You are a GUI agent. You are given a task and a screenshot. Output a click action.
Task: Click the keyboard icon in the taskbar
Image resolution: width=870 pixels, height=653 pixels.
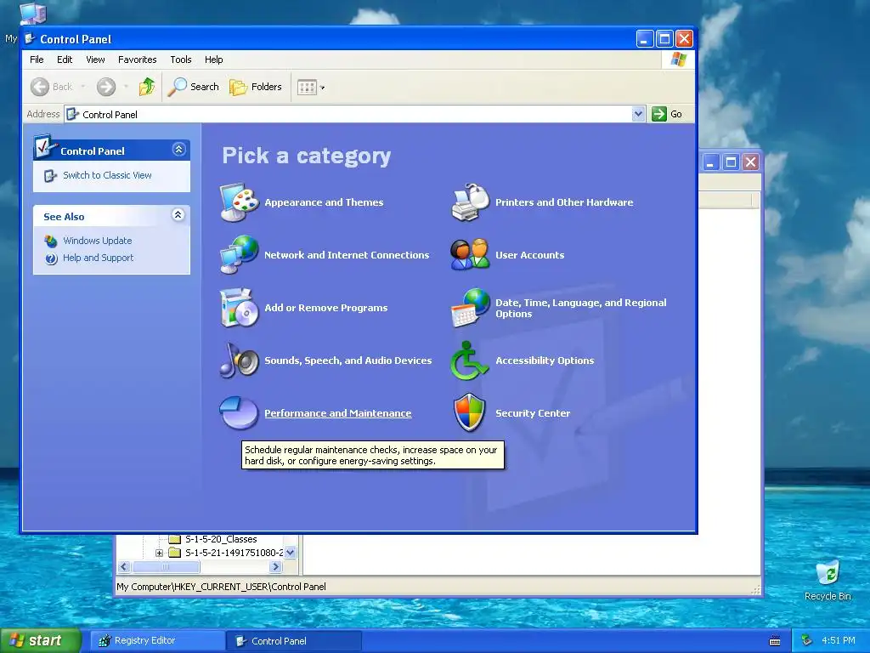tap(775, 641)
